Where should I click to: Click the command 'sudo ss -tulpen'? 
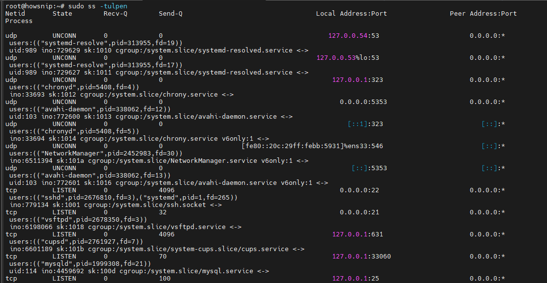[x=98, y=6]
